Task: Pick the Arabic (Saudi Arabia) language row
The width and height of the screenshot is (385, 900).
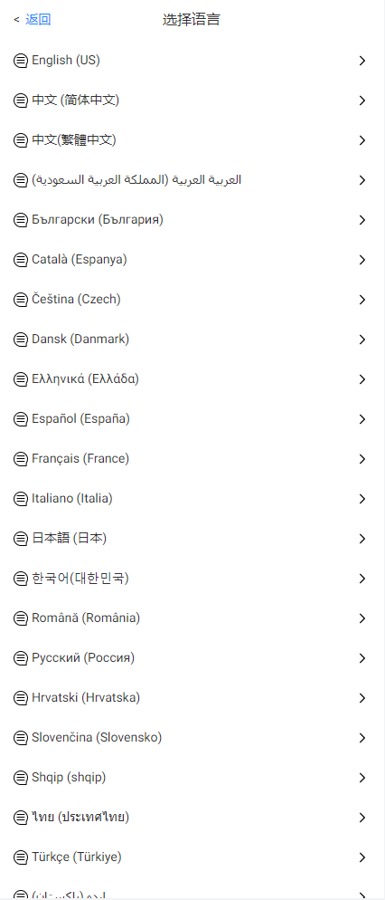Action: pos(192,180)
